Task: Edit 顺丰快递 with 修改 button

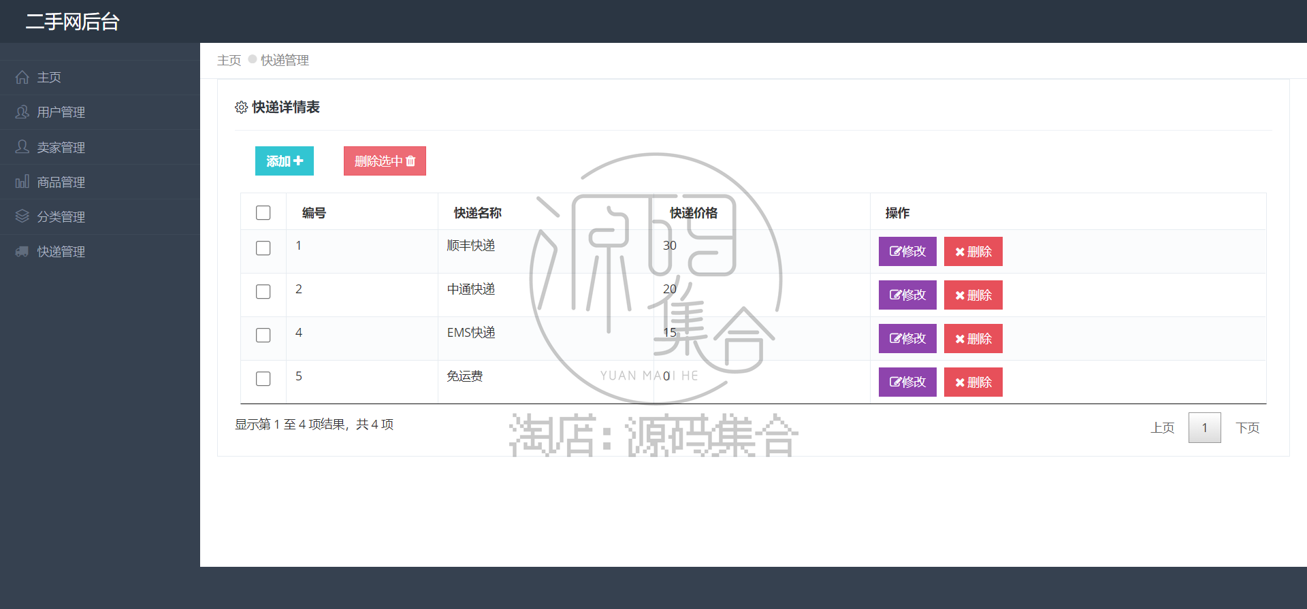Action: pyautogui.click(x=907, y=252)
